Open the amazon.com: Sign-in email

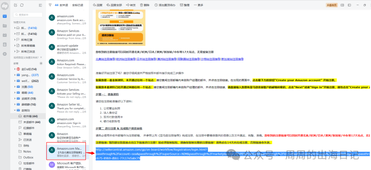click(x=67, y=122)
